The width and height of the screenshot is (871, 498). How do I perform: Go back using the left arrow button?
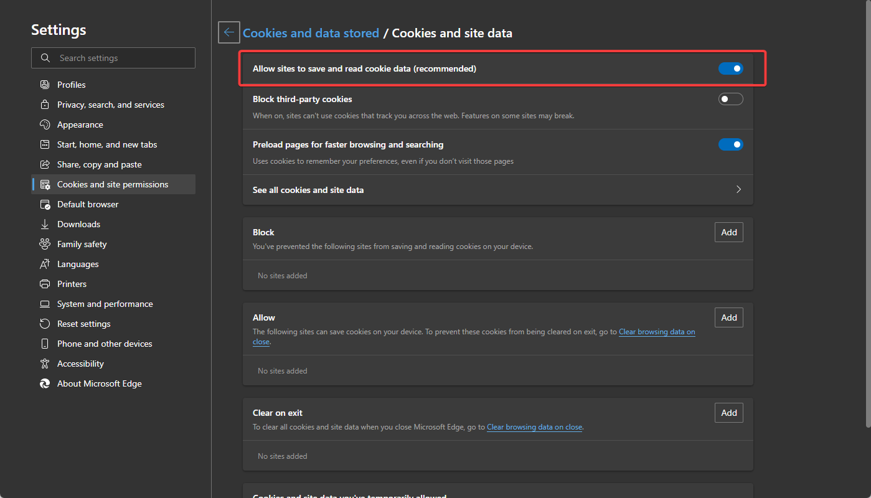click(229, 32)
